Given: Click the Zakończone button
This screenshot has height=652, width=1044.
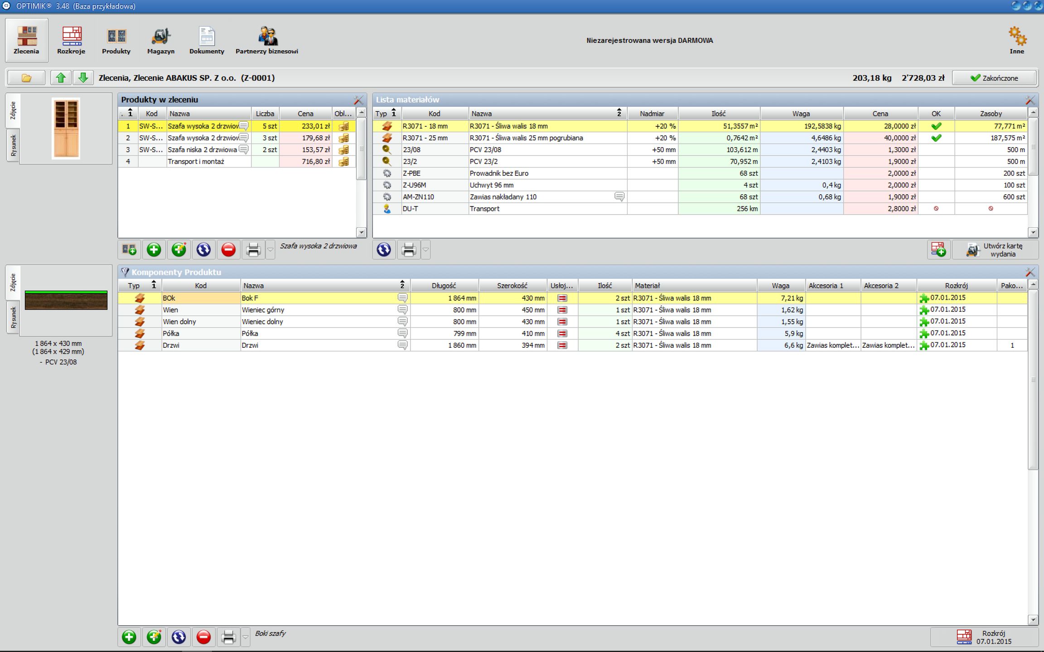Looking at the screenshot, I should 995,77.
